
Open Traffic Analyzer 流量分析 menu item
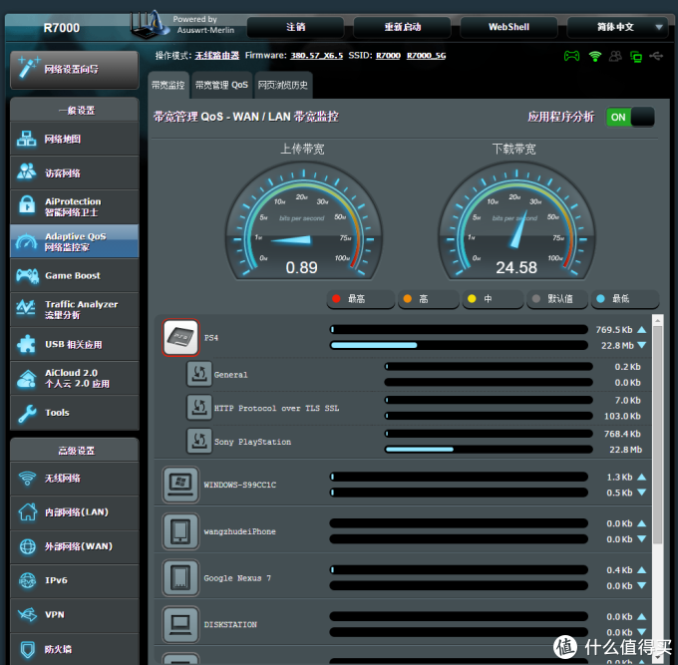pyautogui.click(x=74, y=310)
